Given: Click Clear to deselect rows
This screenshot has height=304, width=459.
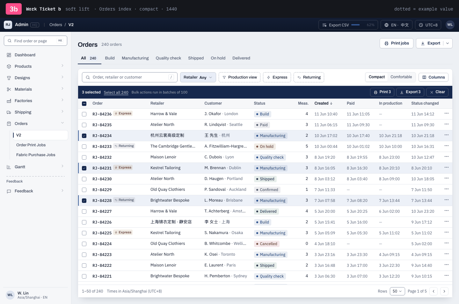Looking at the screenshot, I should coord(437,92).
